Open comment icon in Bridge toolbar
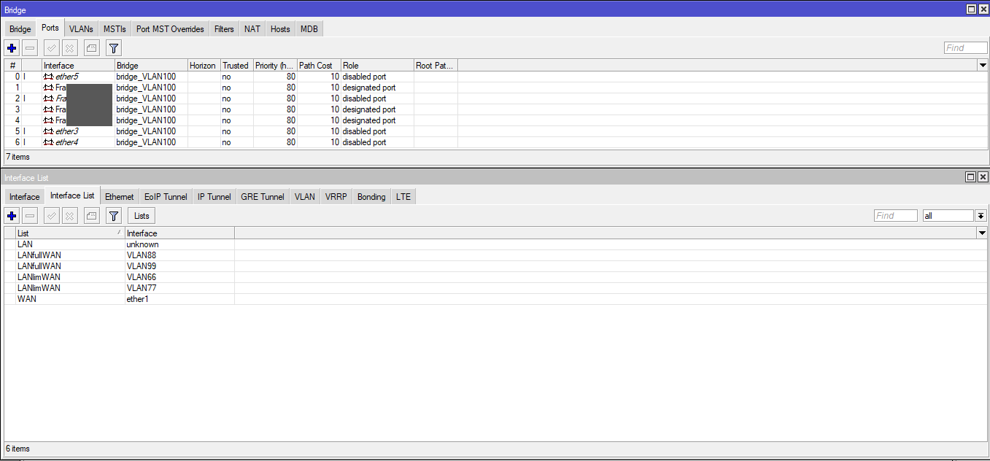Viewport: 990px width, 461px height. click(x=91, y=48)
